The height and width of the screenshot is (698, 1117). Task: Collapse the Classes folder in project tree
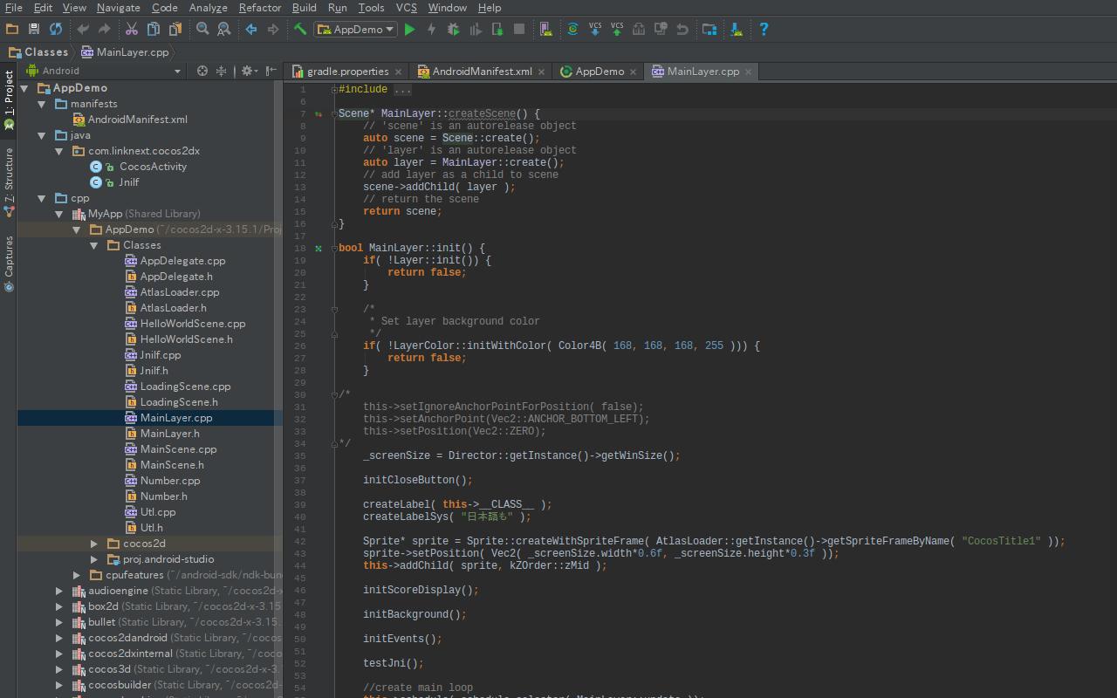[x=93, y=244]
